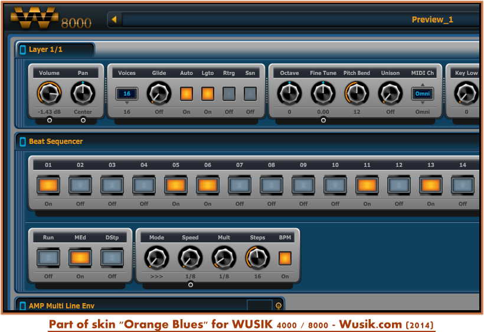Turn on beat sequencer step 02
Image resolution: width=484 pixels, height=332 pixels.
point(80,185)
